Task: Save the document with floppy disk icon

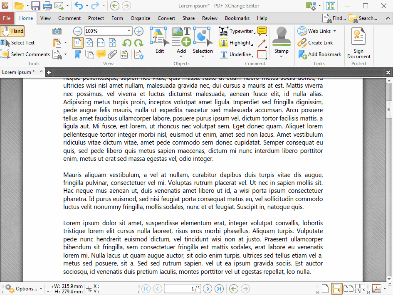Action: 36,5
